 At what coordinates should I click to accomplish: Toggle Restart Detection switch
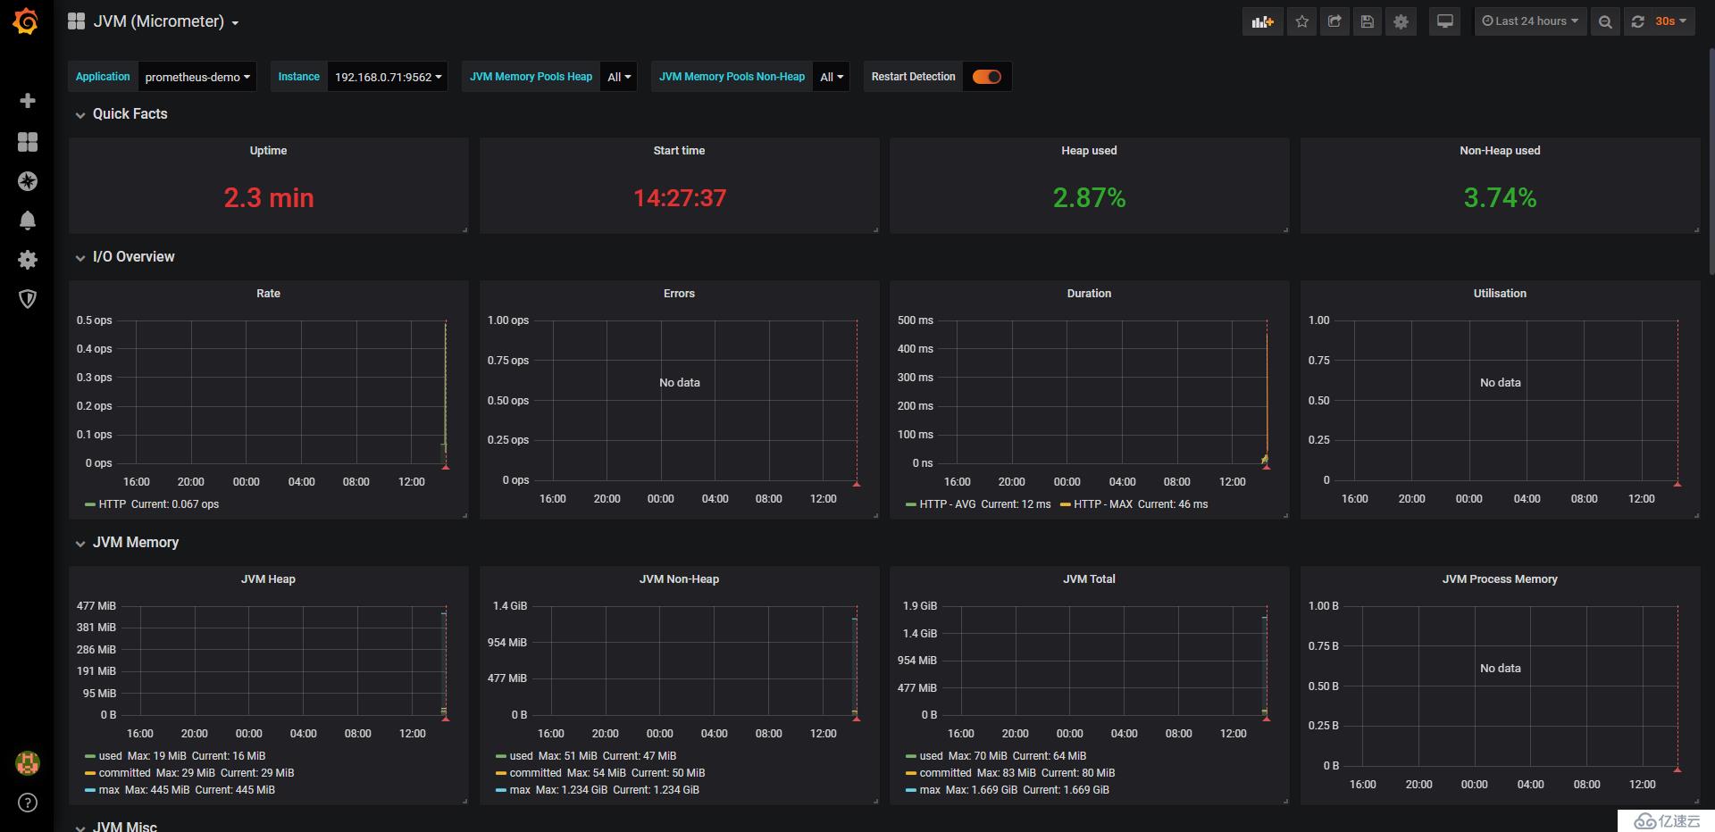987,77
